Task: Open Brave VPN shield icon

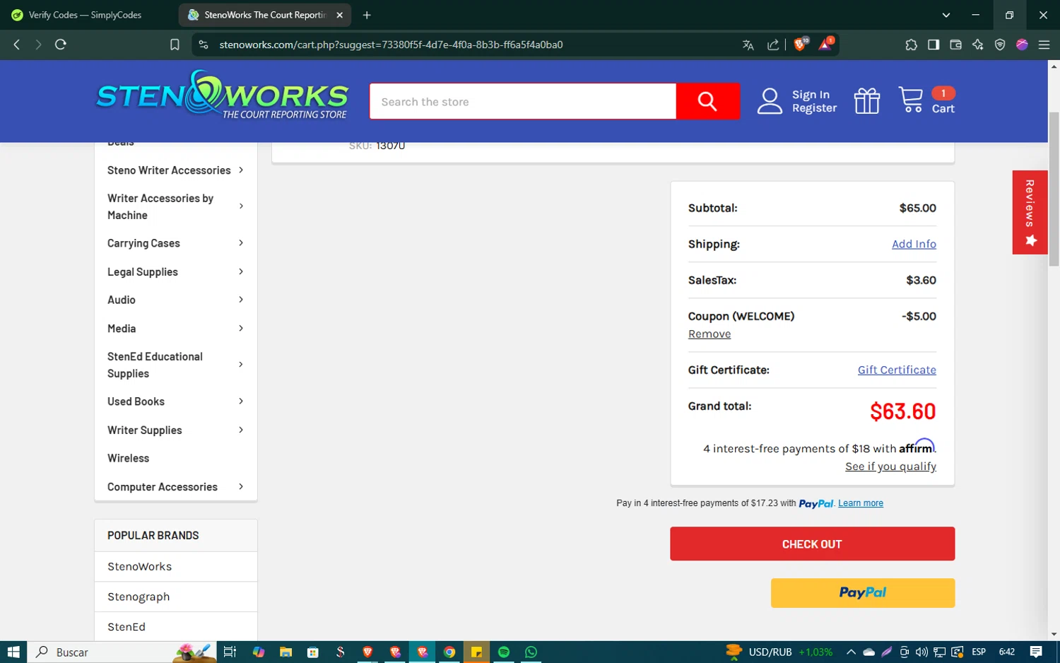Action: point(1000,45)
